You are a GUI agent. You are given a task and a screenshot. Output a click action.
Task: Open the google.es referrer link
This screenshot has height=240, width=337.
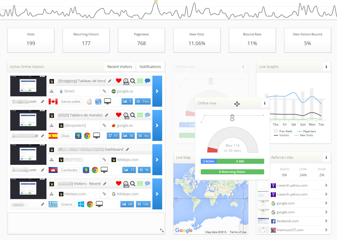point(125,126)
